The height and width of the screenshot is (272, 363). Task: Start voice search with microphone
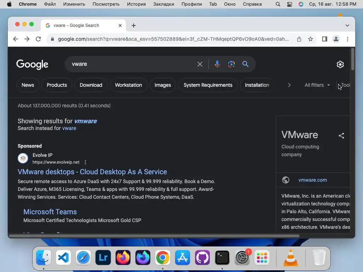click(217, 64)
